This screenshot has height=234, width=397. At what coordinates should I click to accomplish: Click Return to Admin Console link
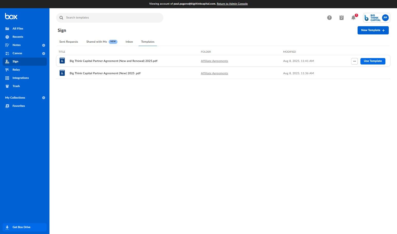tap(232, 4)
